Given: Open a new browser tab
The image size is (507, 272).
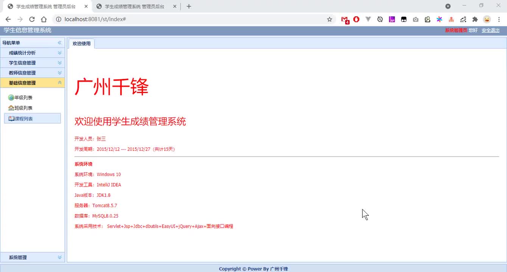Looking at the screenshot, I should coord(189,6).
